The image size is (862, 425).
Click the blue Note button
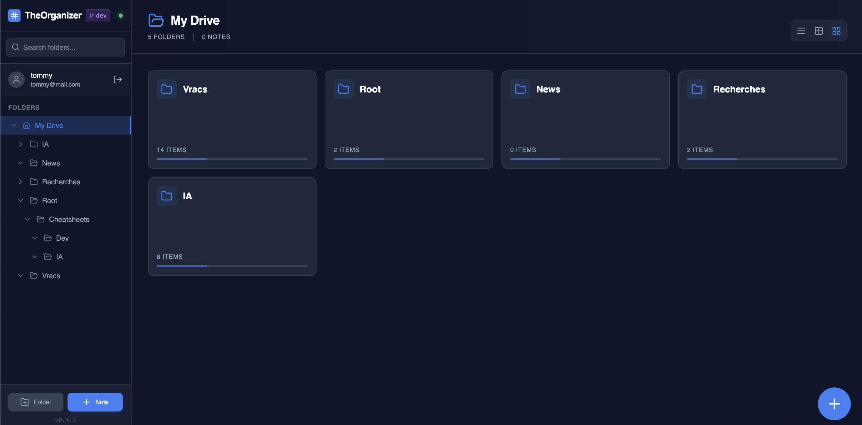click(95, 402)
